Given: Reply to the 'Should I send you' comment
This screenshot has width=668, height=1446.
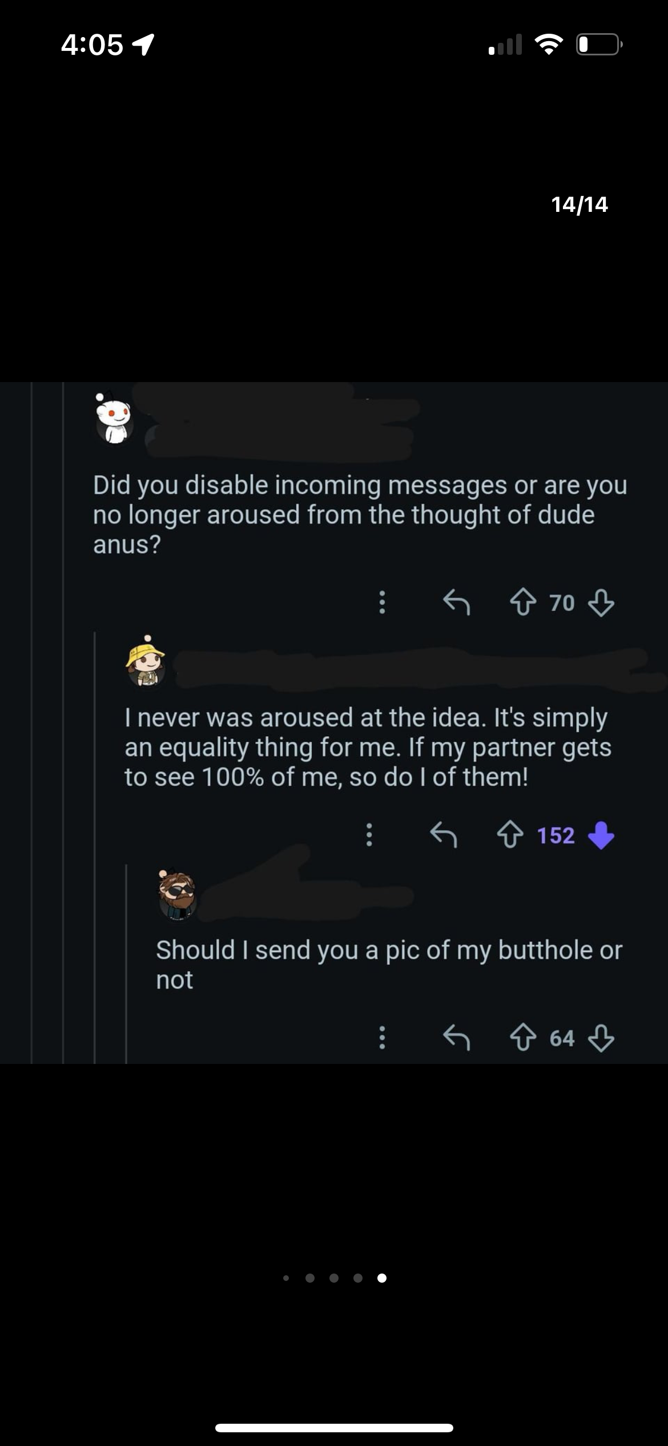Looking at the screenshot, I should 456,1038.
